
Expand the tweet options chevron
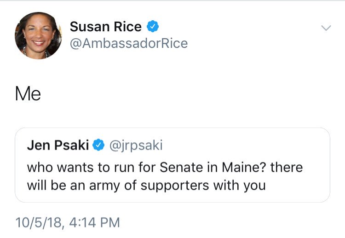326,28
